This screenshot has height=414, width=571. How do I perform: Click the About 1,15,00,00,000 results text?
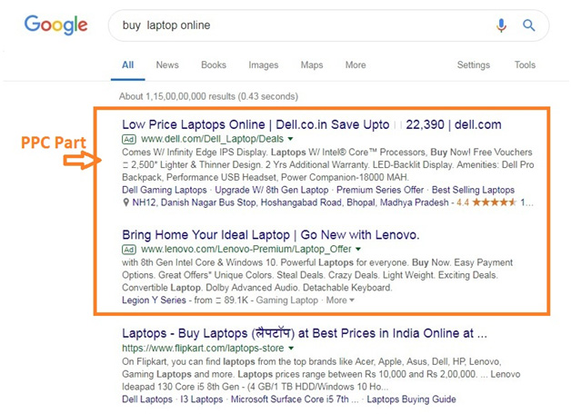point(208,96)
